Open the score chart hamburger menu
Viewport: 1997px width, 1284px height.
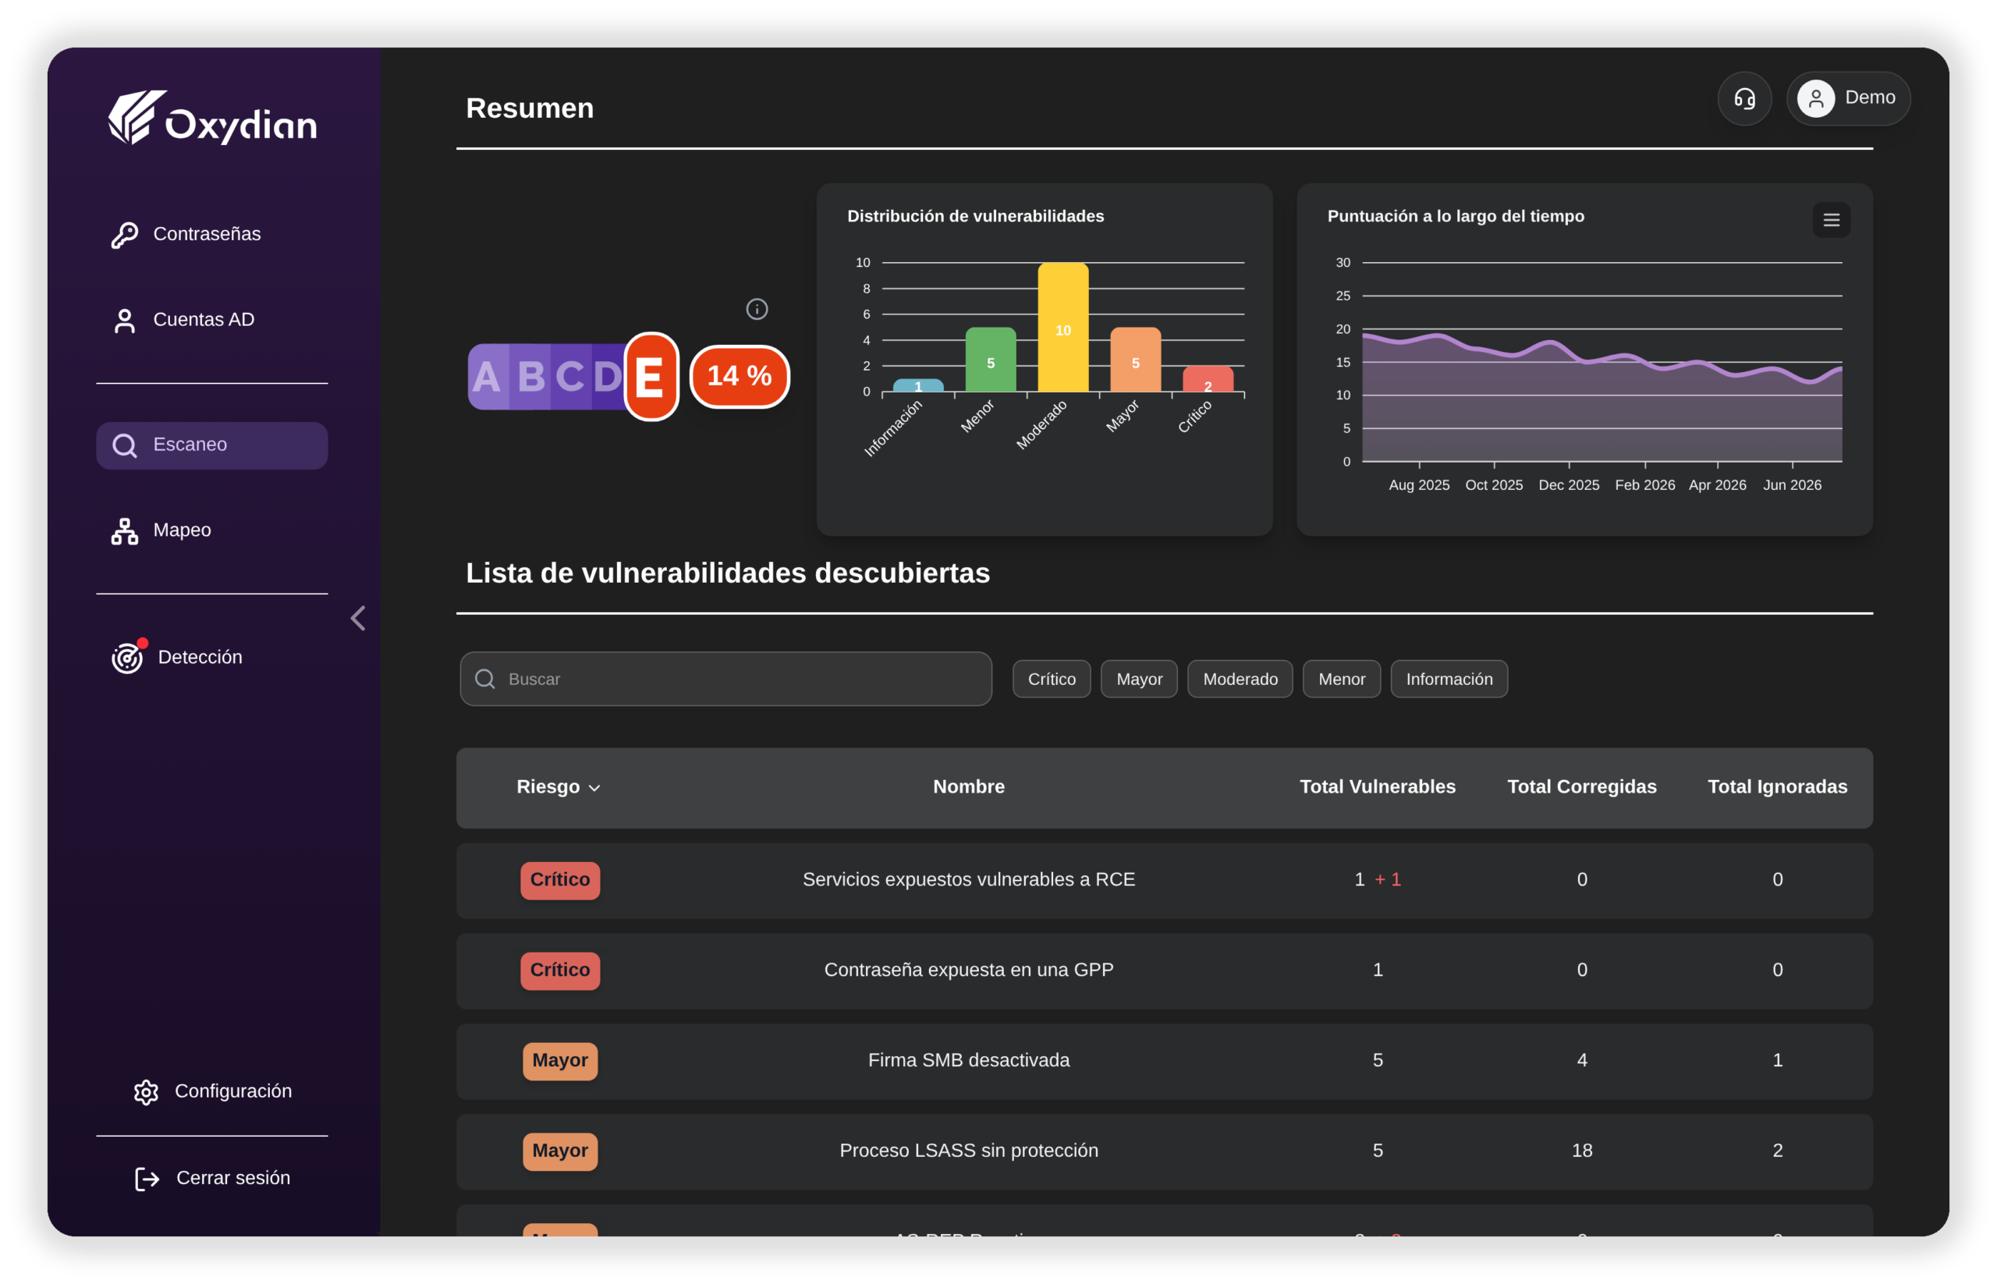point(1831,220)
